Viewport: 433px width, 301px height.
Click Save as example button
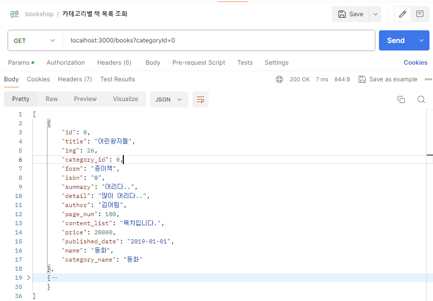(388, 79)
